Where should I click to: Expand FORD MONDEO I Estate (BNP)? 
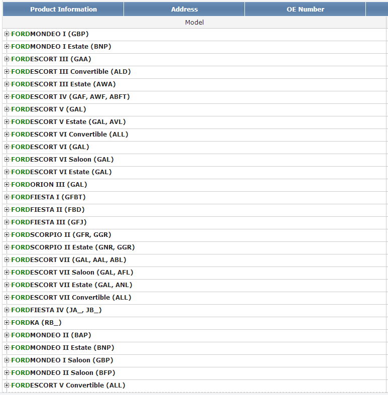click(x=7, y=46)
